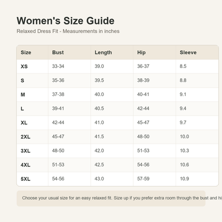The width and height of the screenshot is (222, 222).
Task: Click the Bust column header
Action: pos(58,52)
